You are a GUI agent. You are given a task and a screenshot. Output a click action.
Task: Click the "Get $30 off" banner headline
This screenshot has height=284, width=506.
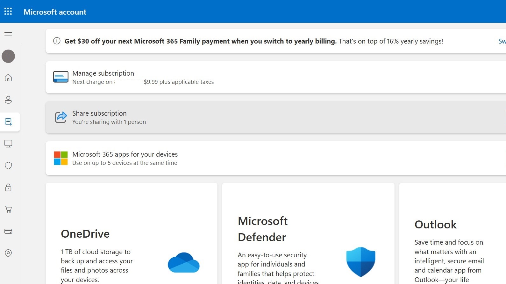click(201, 41)
